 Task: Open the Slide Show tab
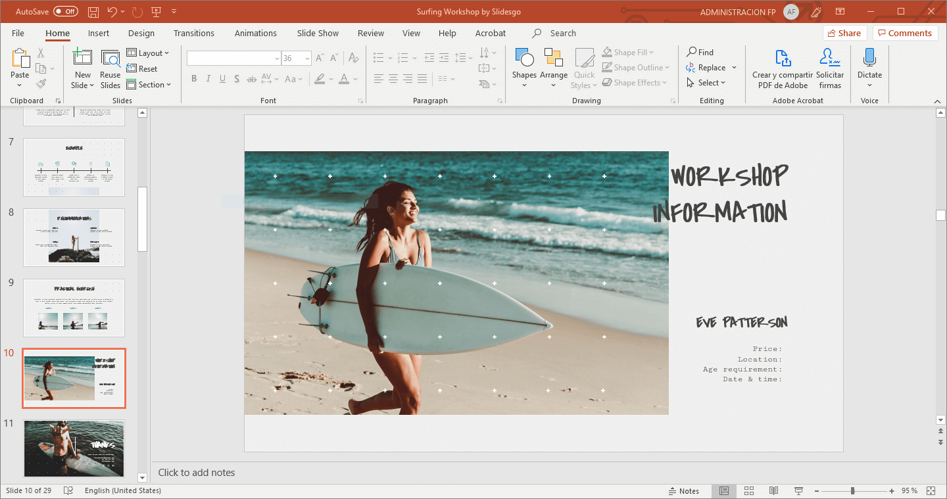pyautogui.click(x=318, y=33)
